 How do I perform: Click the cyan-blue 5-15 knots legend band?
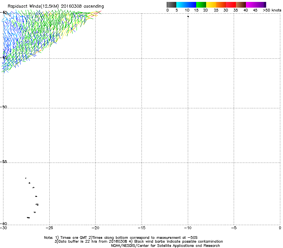click(x=186, y=5)
